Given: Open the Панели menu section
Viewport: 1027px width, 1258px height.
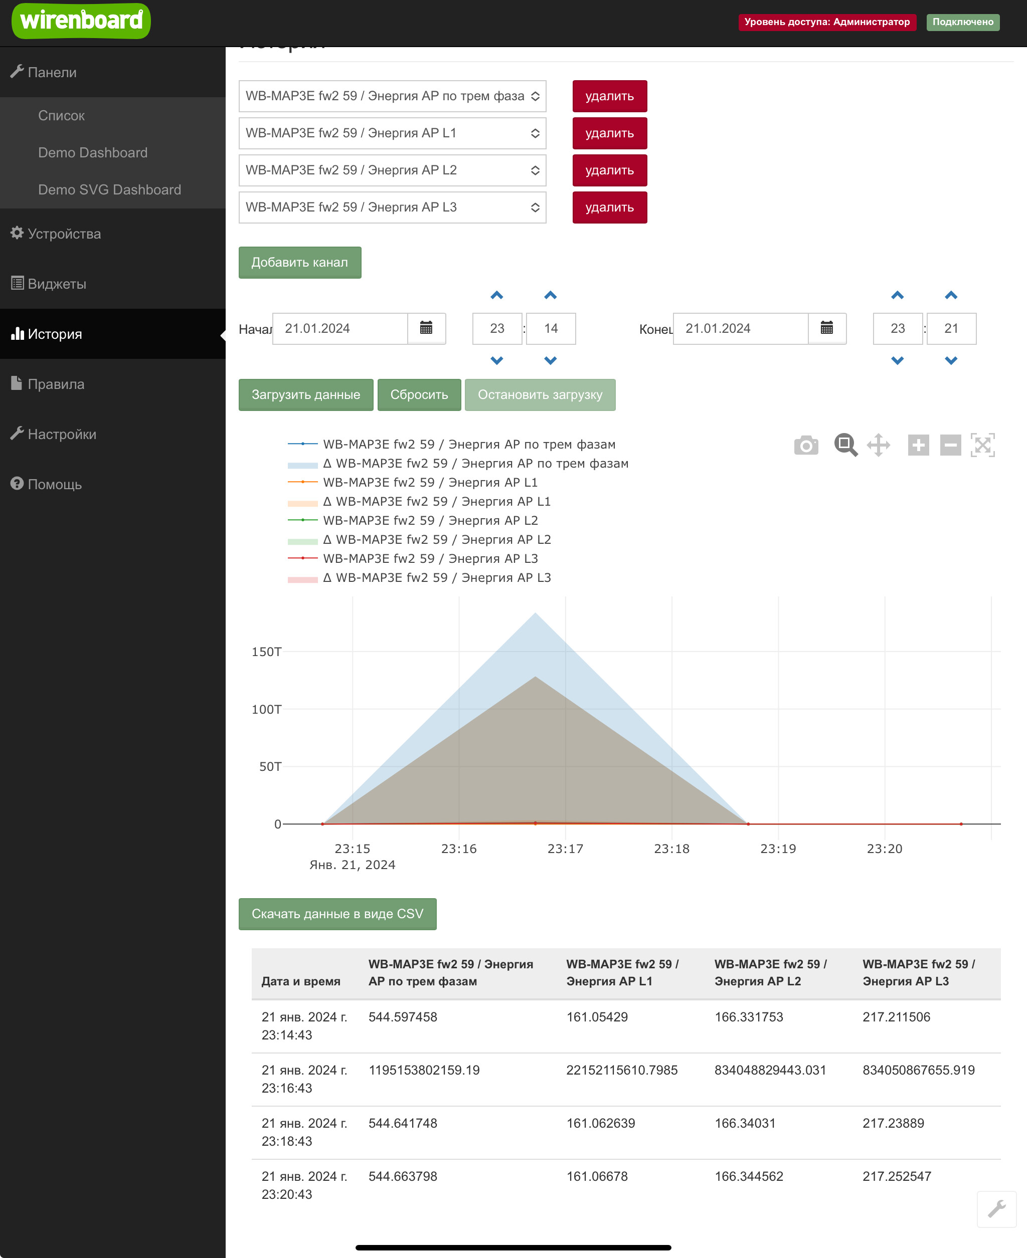Looking at the screenshot, I should (x=112, y=72).
